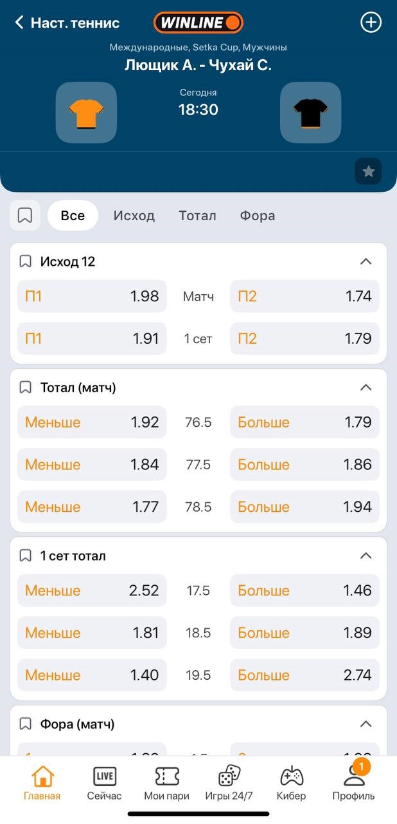Bet on П1 match at 1.98
Screen dimensions: 397x824
[x=92, y=297]
